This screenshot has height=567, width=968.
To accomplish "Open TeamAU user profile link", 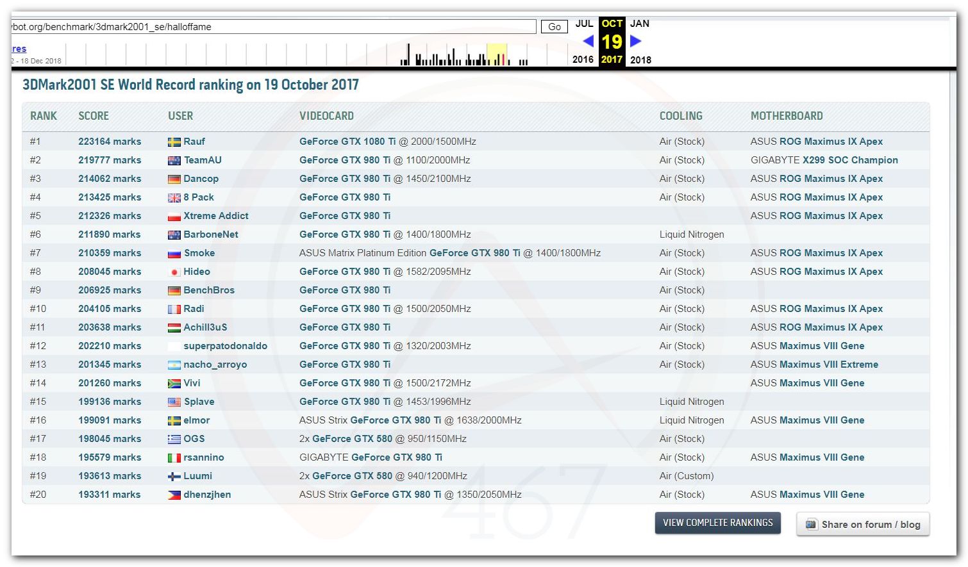I will pyautogui.click(x=203, y=160).
